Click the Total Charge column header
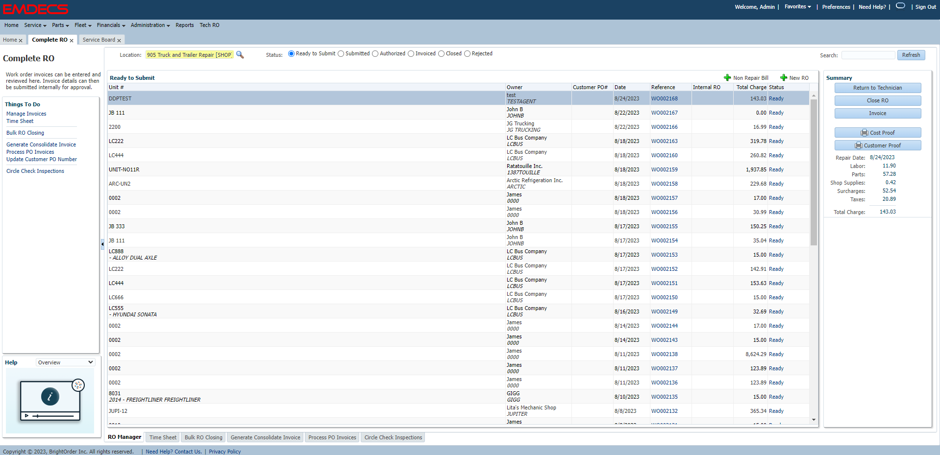 coord(751,87)
